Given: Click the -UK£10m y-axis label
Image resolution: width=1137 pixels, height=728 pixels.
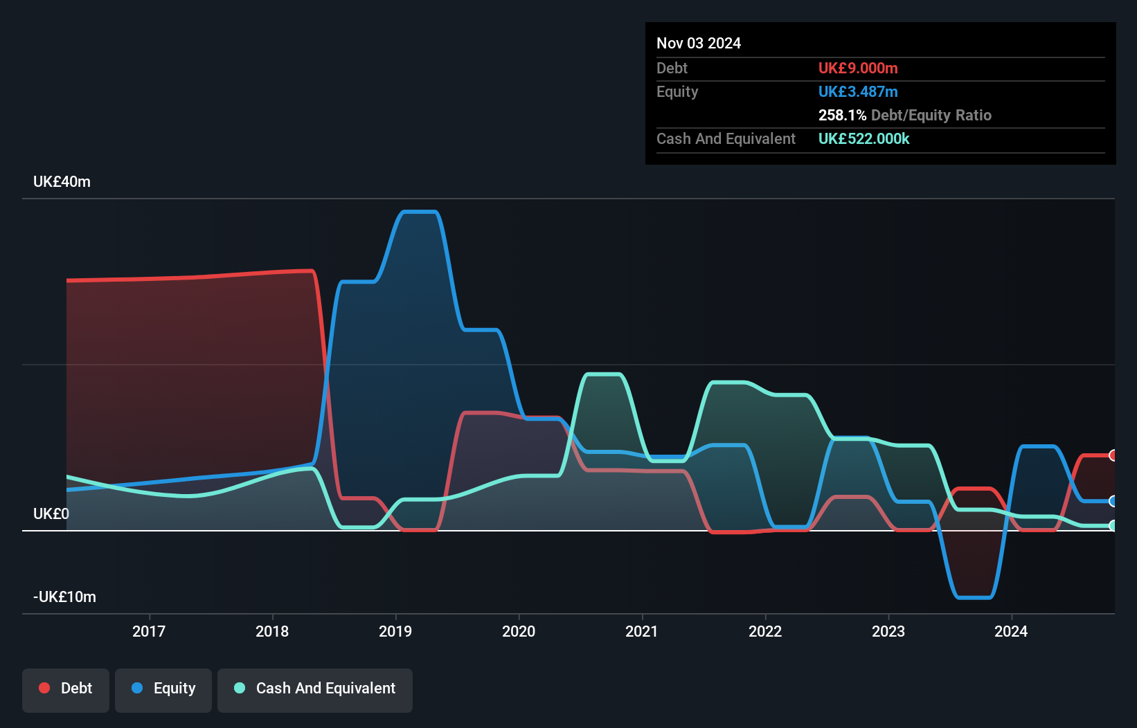Looking at the screenshot, I should pos(65,597).
